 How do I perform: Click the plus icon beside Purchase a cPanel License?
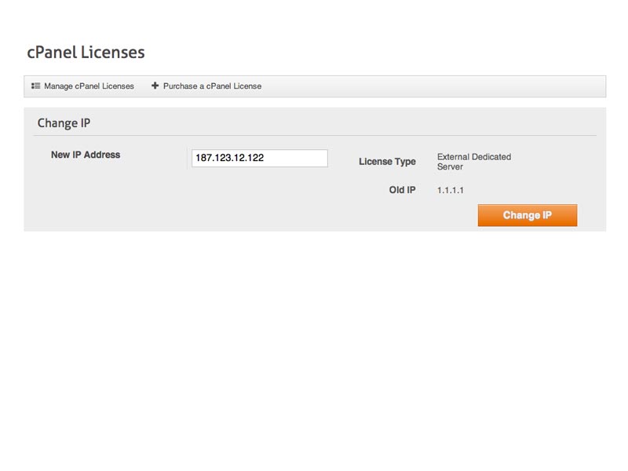155,86
